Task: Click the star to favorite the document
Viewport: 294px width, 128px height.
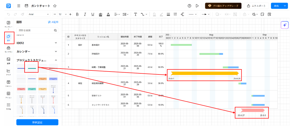Action: pyautogui.click(x=55, y=6)
